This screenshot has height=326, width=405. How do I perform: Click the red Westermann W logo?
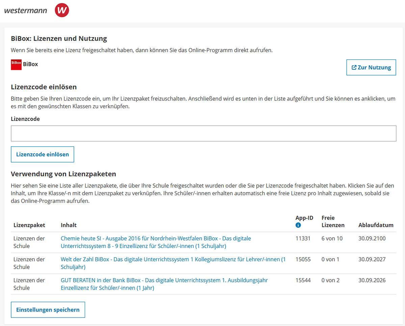click(62, 10)
